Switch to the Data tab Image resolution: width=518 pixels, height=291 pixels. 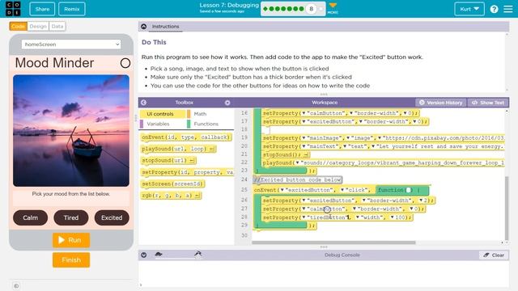tap(57, 27)
